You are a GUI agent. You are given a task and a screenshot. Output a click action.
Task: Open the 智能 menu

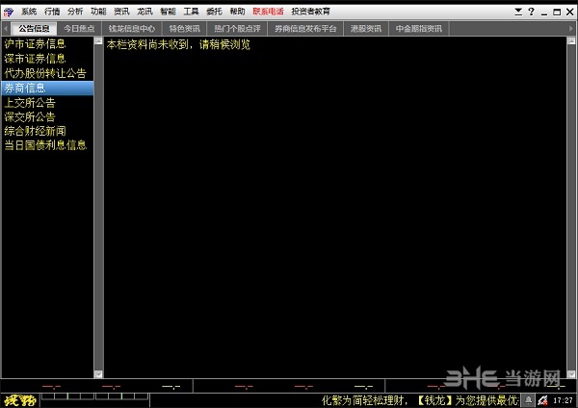168,12
